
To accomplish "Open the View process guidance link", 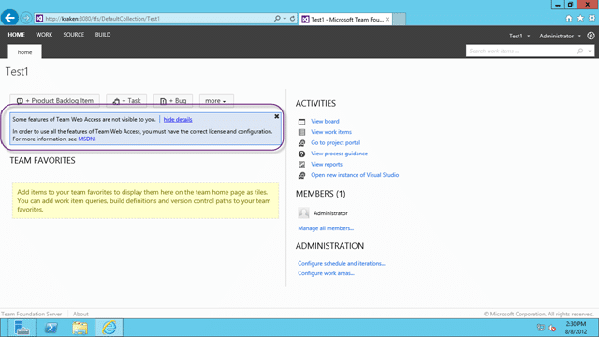I will tap(339, 154).
